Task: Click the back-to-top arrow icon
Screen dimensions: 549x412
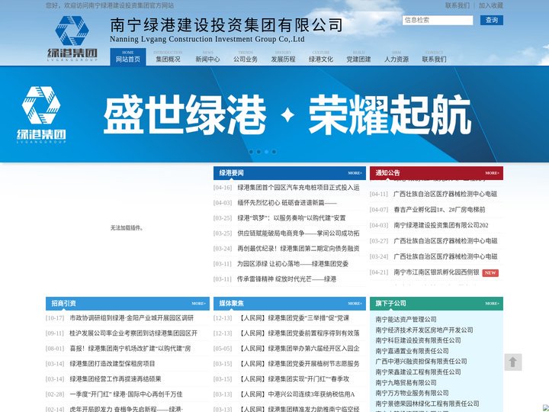Action: 513,362
